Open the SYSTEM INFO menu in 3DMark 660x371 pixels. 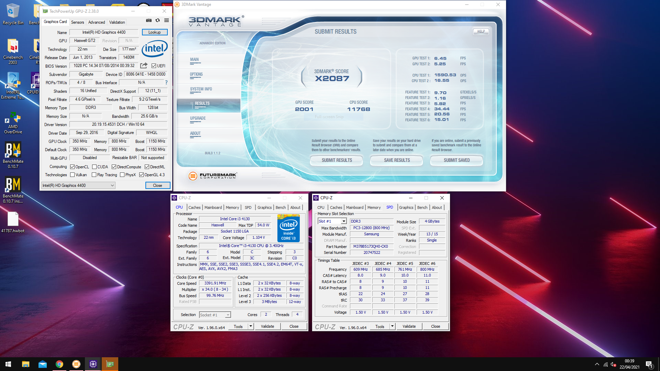(x=201, y=89)
